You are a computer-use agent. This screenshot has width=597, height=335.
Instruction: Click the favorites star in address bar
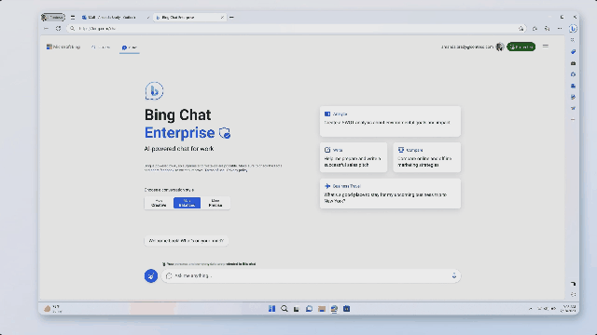tap(521, 29)
